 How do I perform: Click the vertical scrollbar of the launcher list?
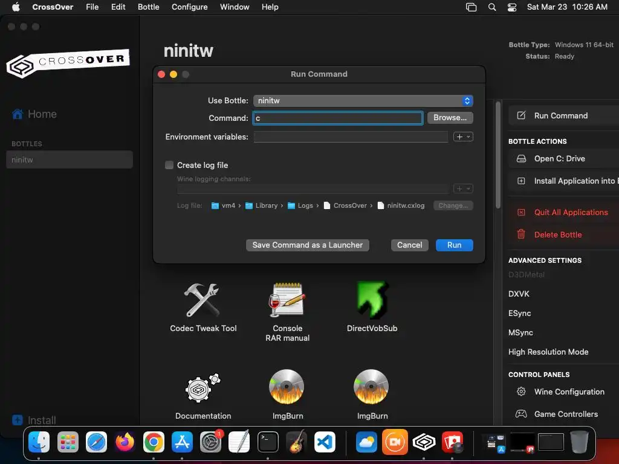(x=498, y=155)
